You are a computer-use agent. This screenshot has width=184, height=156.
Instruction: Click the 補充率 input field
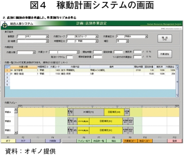(137, 52)
